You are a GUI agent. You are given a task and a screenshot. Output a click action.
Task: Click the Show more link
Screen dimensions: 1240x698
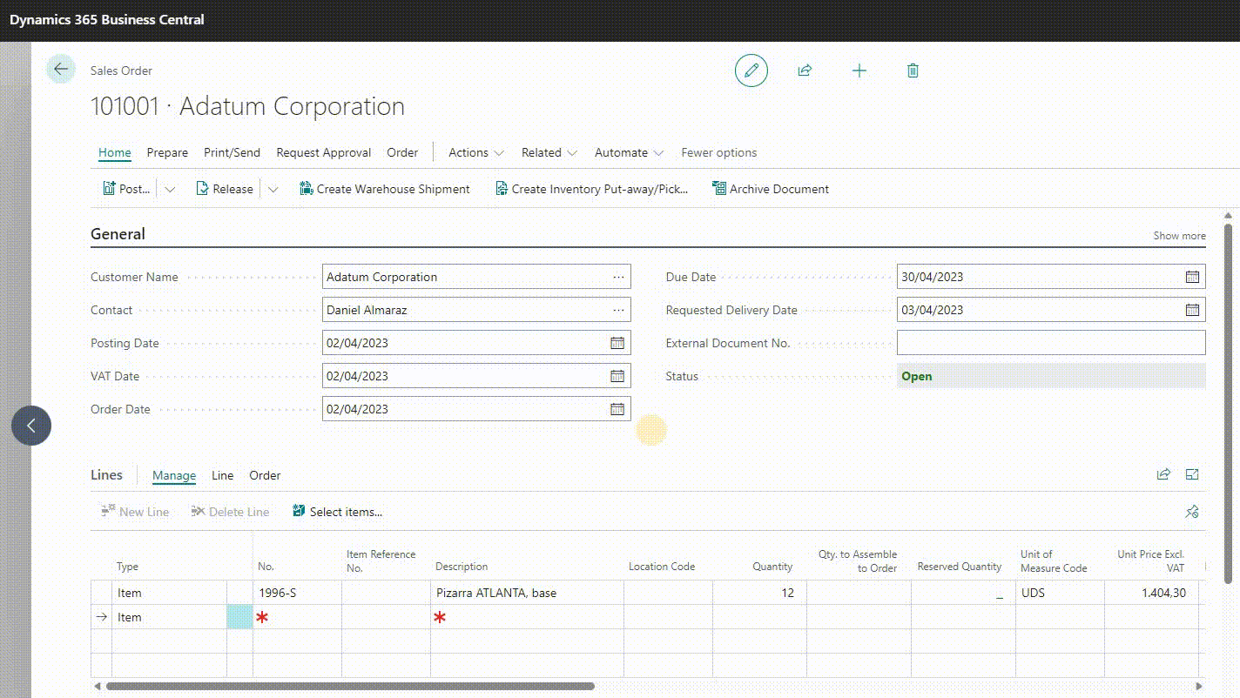[1179, 236]
